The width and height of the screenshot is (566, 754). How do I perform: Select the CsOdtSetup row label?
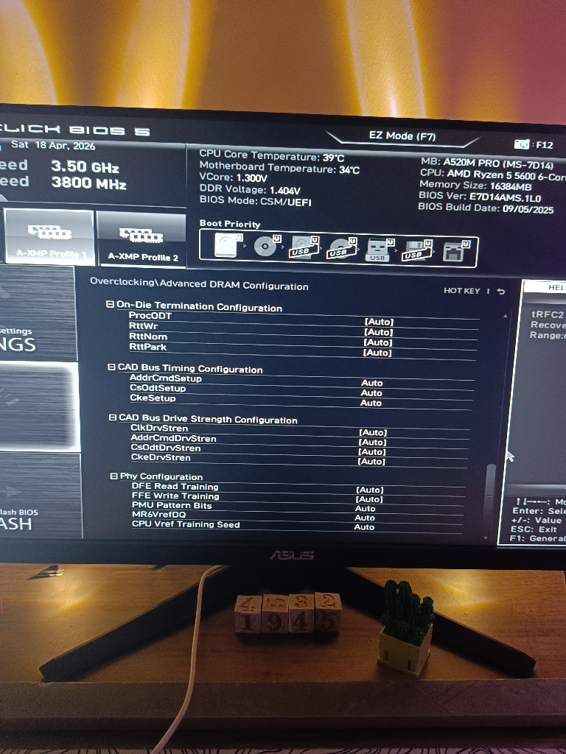tap(158, 387)
